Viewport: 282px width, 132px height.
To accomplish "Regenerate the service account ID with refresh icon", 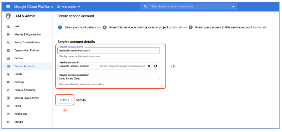I will click(155, 66).
